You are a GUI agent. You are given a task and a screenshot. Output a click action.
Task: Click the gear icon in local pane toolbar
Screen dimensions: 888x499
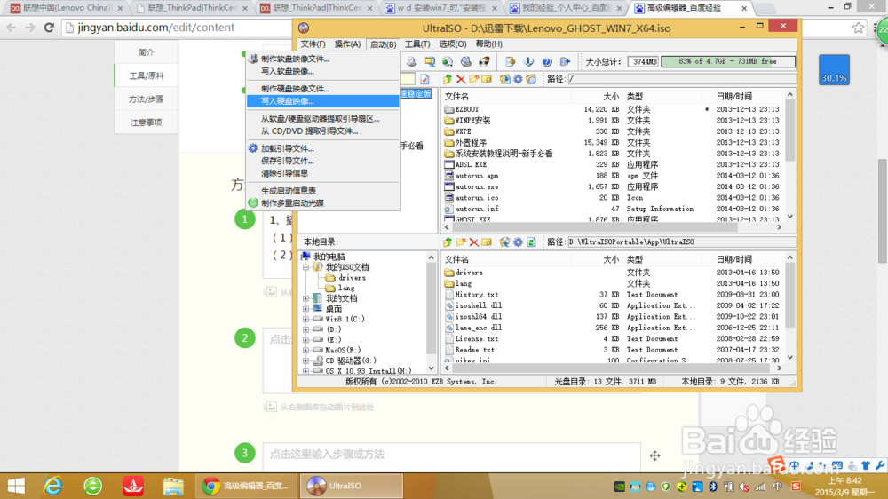[x=518, y=242]
